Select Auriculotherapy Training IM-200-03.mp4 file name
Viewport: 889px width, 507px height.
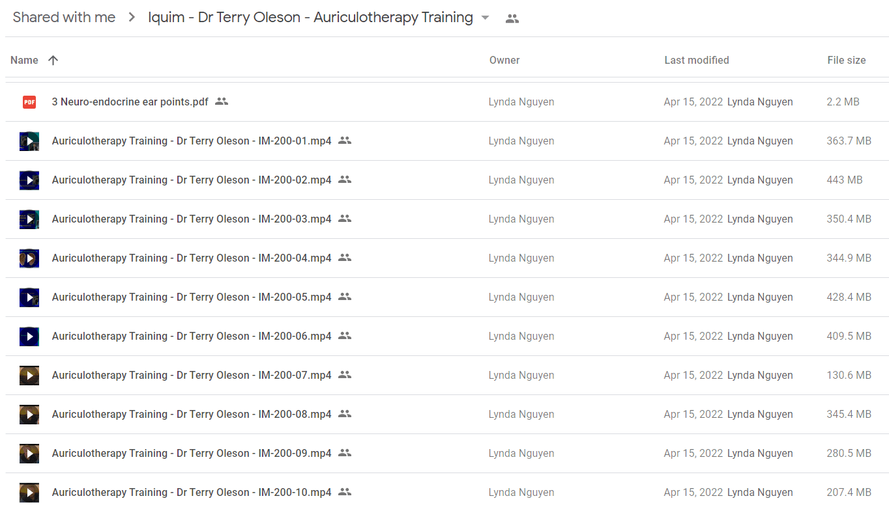[x=192, y=219]
